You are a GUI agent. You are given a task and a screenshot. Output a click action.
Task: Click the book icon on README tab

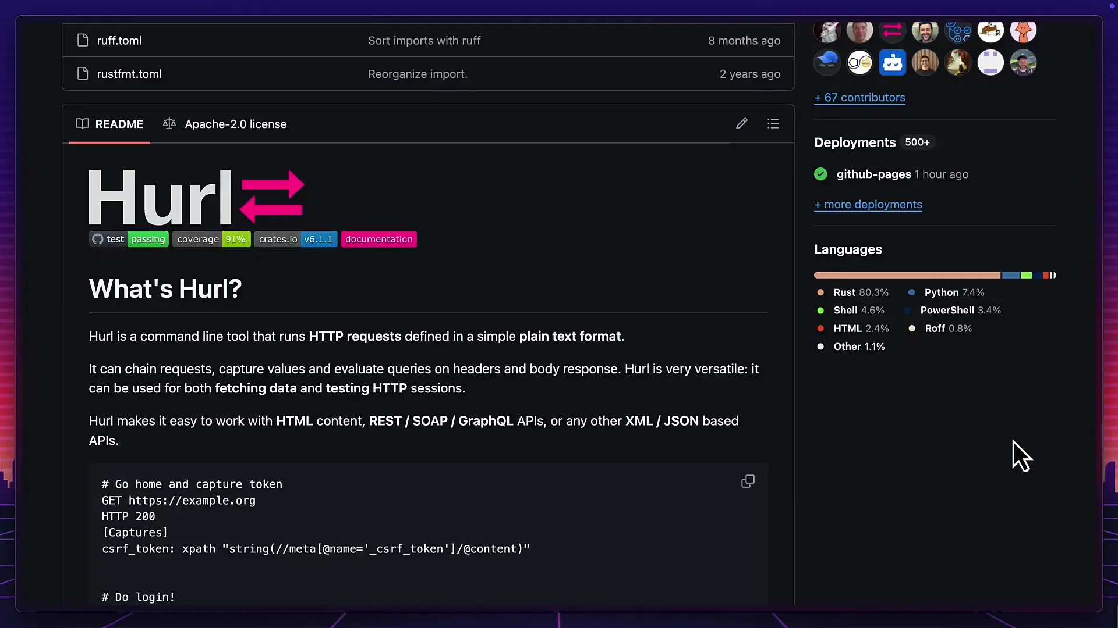[82, 123]
